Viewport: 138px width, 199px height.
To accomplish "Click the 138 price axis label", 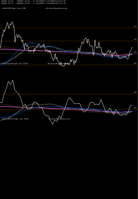I will point(135,63).
